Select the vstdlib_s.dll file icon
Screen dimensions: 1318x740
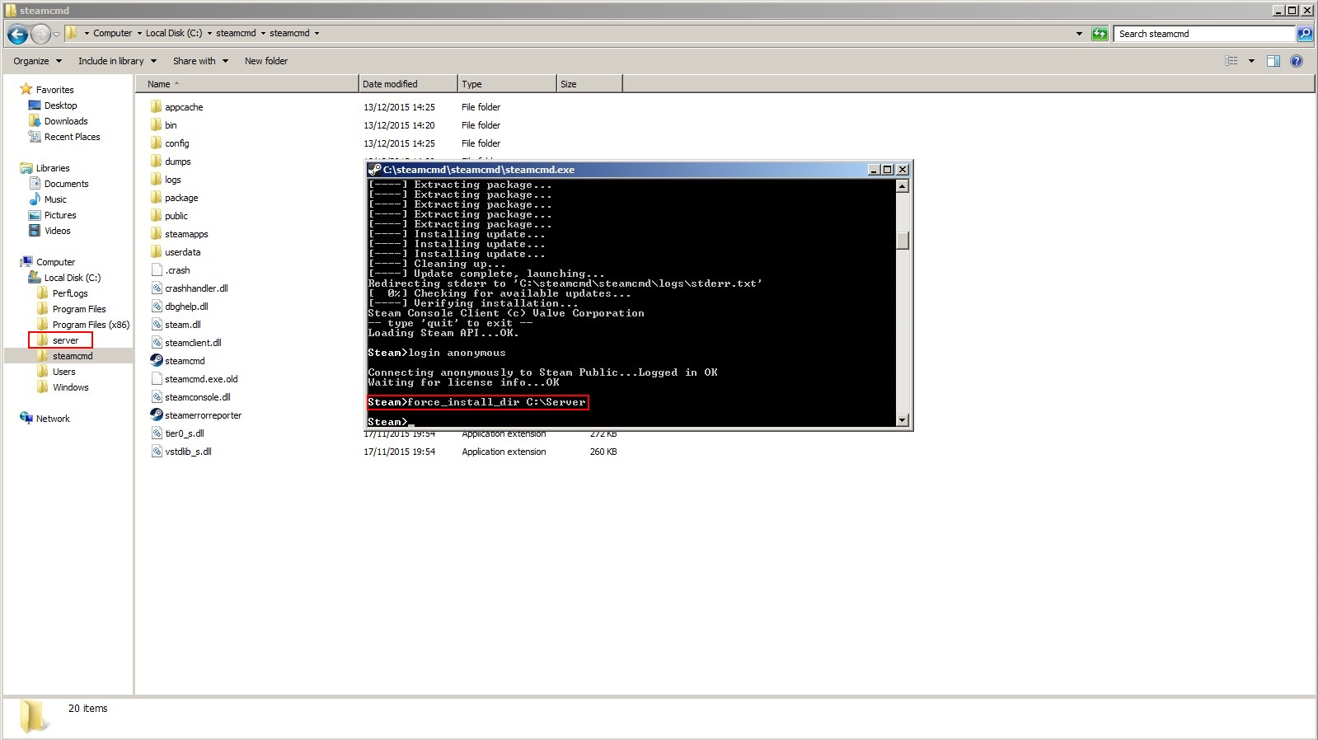pos(157,452)
